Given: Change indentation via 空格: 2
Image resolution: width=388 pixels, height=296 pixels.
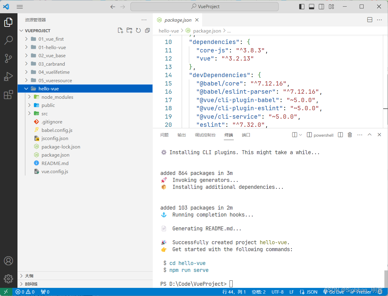Looking at the screenshot, I should (259, 292).
